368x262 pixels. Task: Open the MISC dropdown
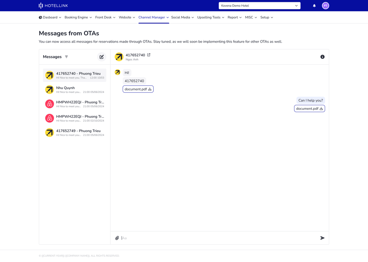[x=251, y=17]
